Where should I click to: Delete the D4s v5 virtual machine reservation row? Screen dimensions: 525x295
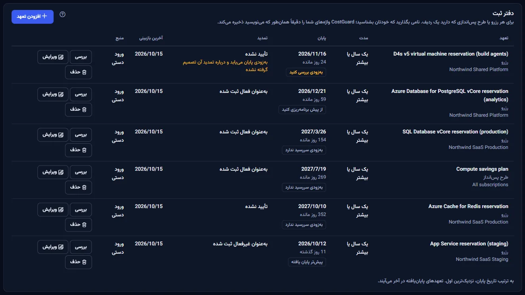point(78,72)
